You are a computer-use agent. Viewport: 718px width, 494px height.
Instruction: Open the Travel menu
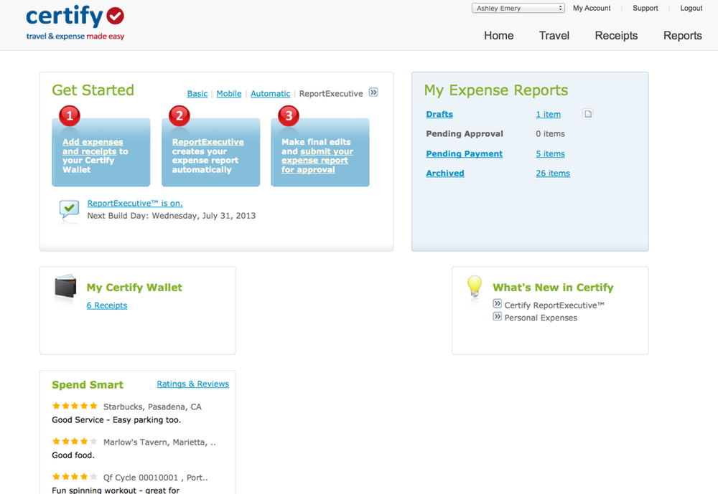click(554, 36)
